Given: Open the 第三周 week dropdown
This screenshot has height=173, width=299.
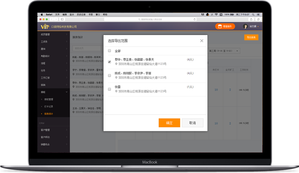Looking at the screenshot, I should tap(224, 51).
